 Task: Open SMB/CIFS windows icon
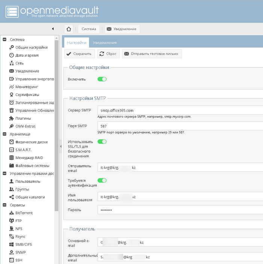pos(11,244)
